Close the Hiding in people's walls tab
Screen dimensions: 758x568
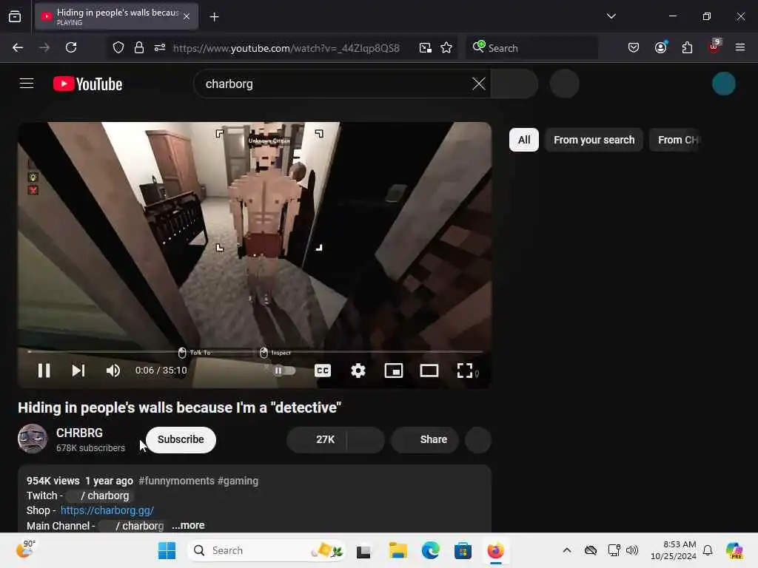187,17
